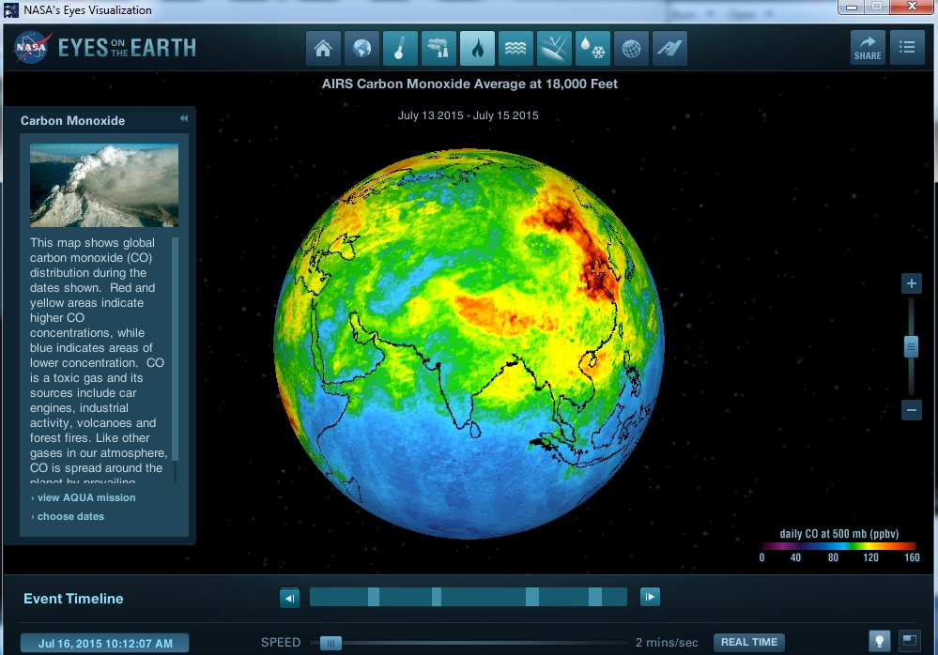Screen dimensions: 938x655
Task: Select the third Event Timeline marker
Action: (532, 597)
